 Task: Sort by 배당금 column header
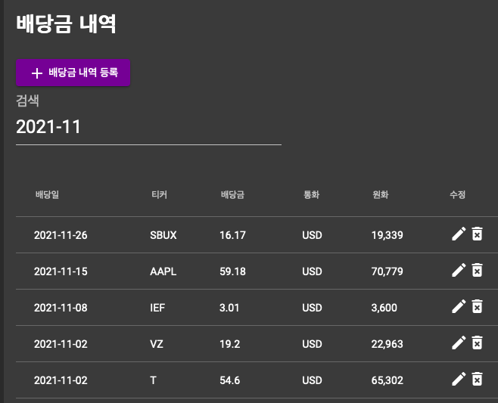[232, 194]
